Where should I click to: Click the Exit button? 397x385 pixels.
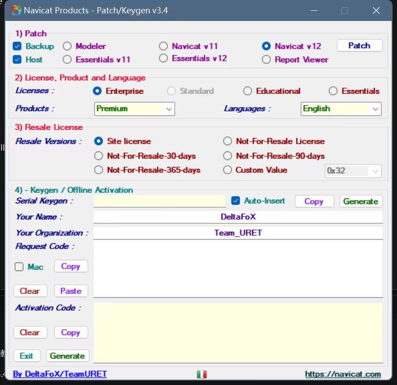[x=27, y=356]
